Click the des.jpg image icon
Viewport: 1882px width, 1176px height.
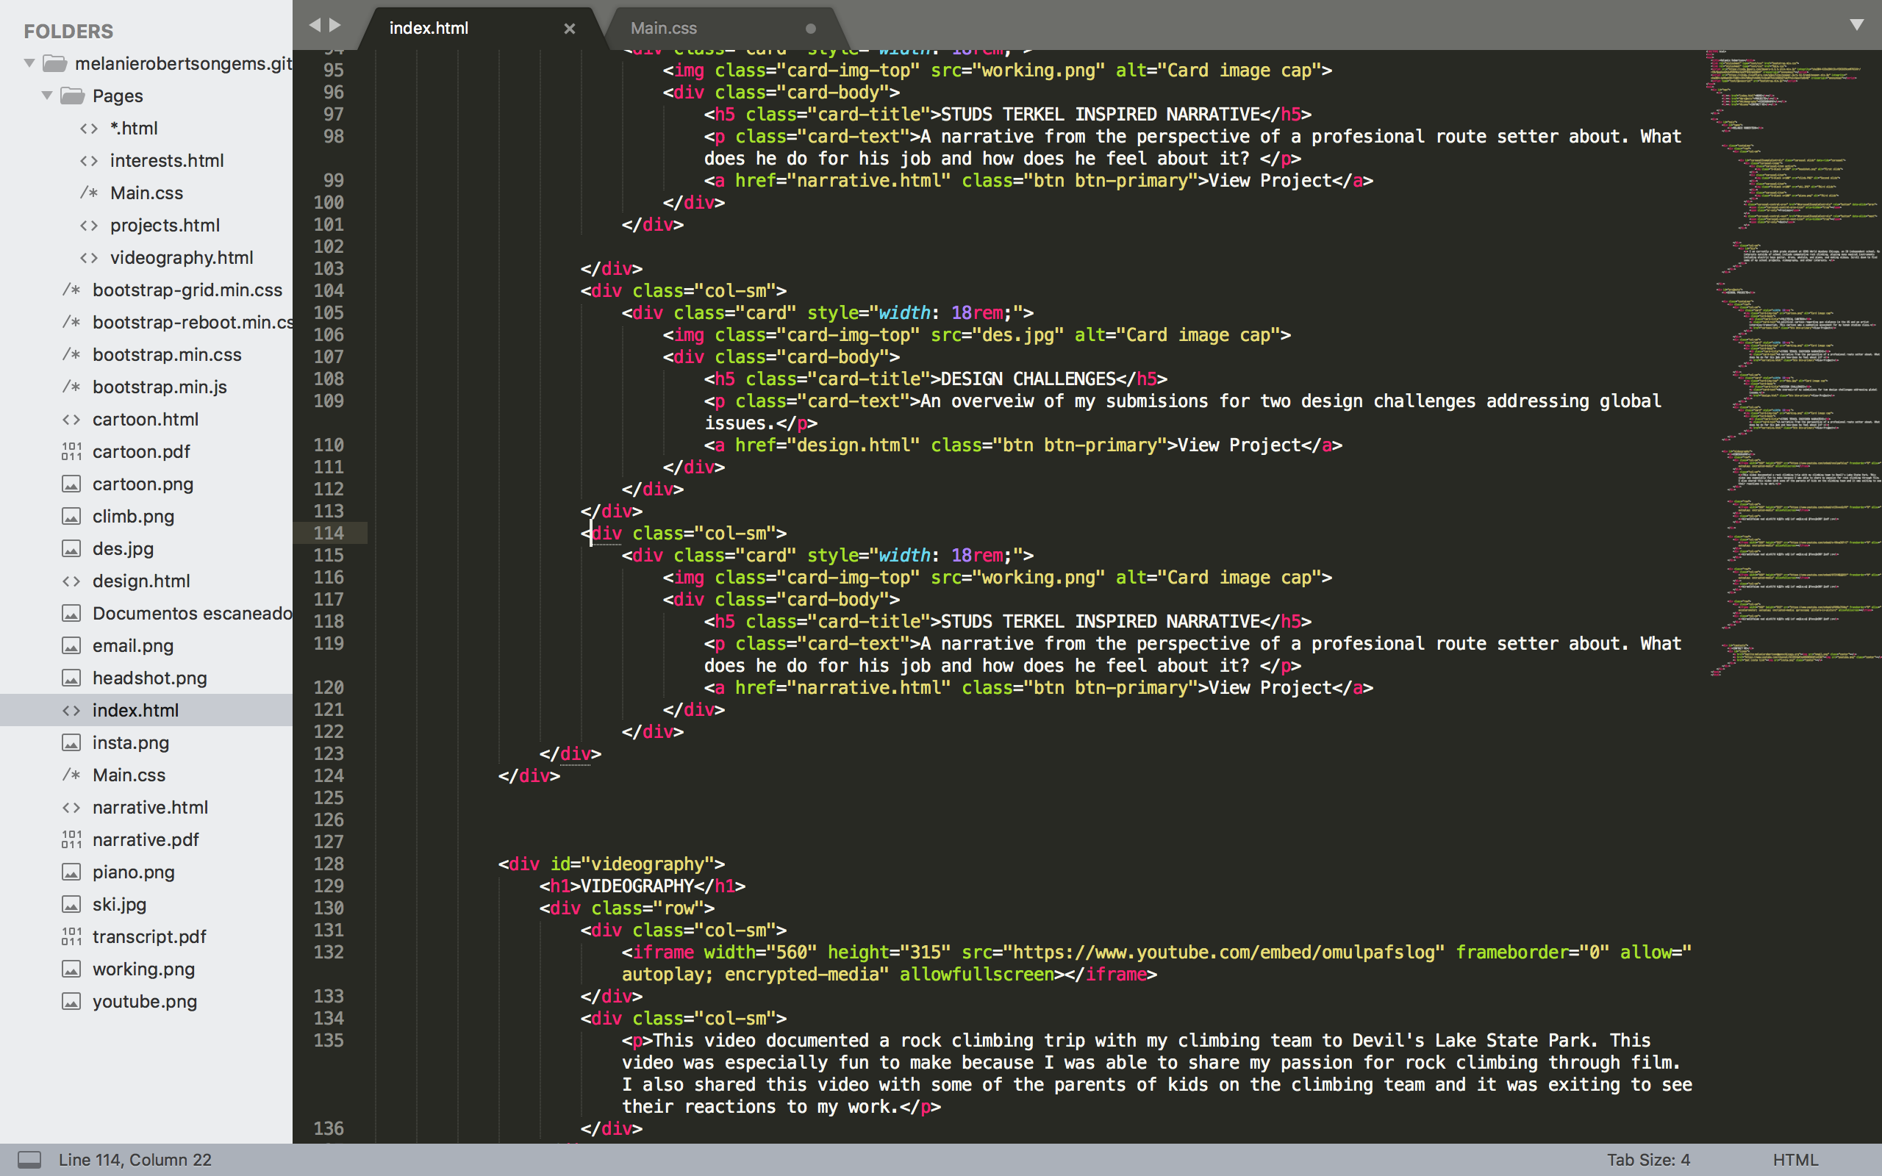point(71,548)
